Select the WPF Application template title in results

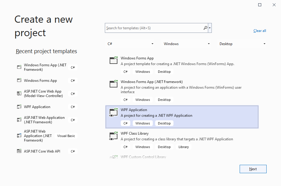point(134,110)
